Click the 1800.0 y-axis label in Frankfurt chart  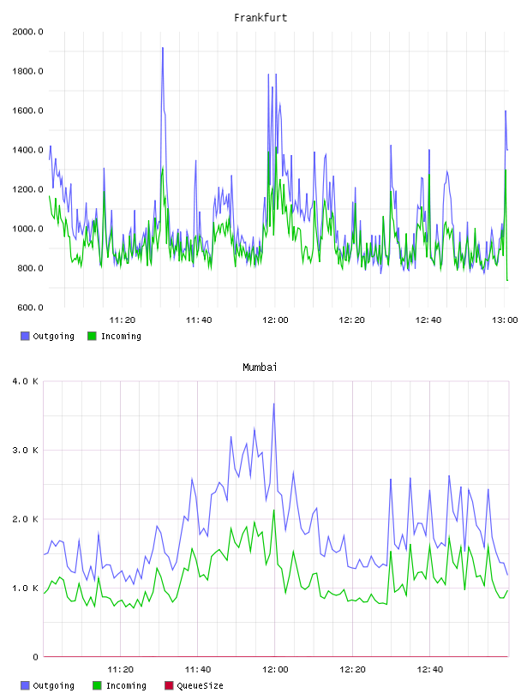(x=27, y=71)
